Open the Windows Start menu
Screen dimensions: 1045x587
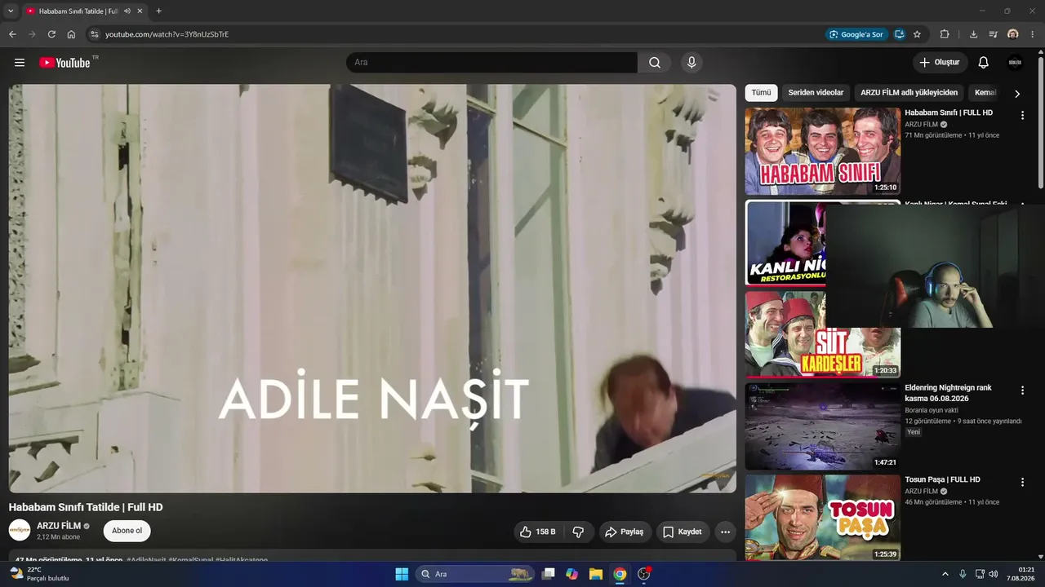pos(402,574)
